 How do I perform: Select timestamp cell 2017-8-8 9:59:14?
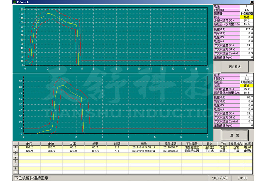(144, 147)
